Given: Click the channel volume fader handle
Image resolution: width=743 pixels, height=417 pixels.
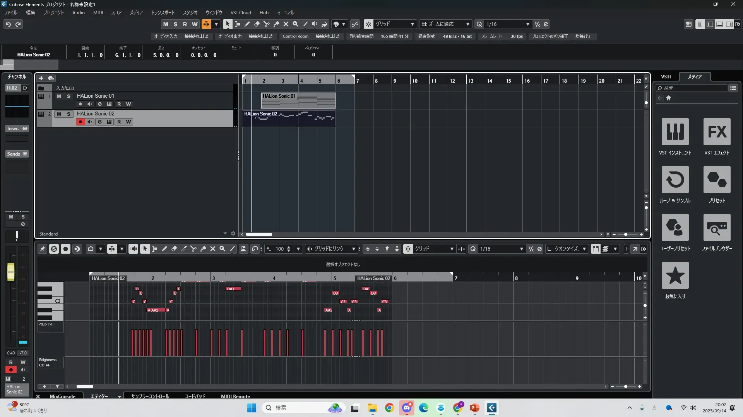Looking at the screenshot, I should pyautogui.click(x=11, y=271).
